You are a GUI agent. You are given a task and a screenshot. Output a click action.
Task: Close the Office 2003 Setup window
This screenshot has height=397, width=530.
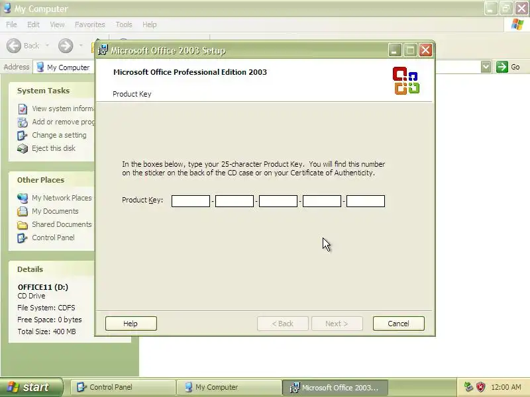click(x=425, y=50)
